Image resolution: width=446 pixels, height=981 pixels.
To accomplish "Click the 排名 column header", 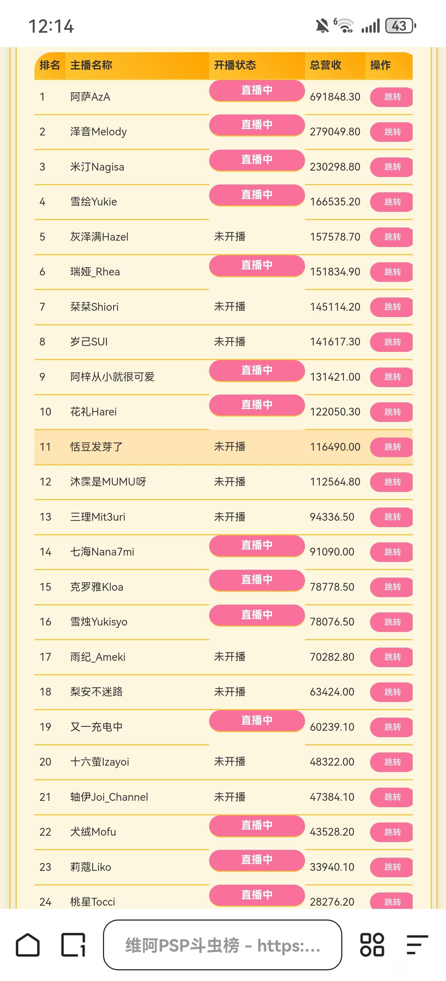I will 49,65.
